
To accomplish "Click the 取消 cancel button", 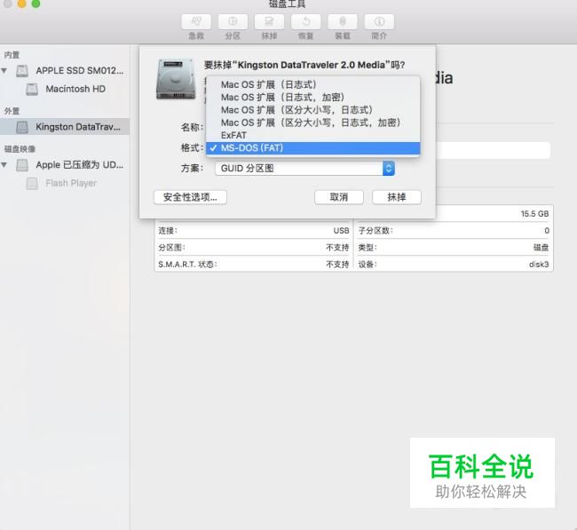I will coord(338,197).
